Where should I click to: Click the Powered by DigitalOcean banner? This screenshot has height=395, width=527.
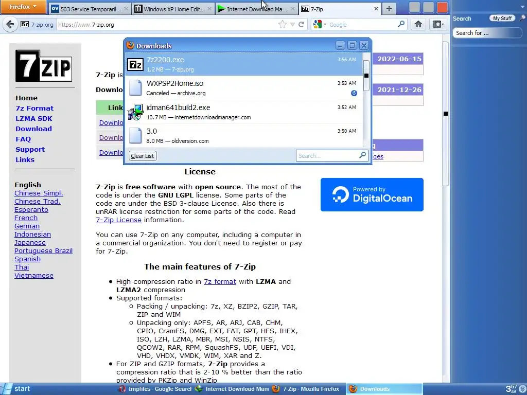(x=372, y=194)
